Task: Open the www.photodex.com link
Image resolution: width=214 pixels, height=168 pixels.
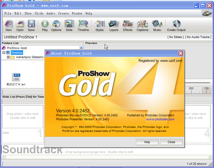Action: (x=160, y=119)
